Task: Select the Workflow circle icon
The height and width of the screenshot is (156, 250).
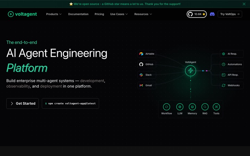Action: [x=166, y=107]
